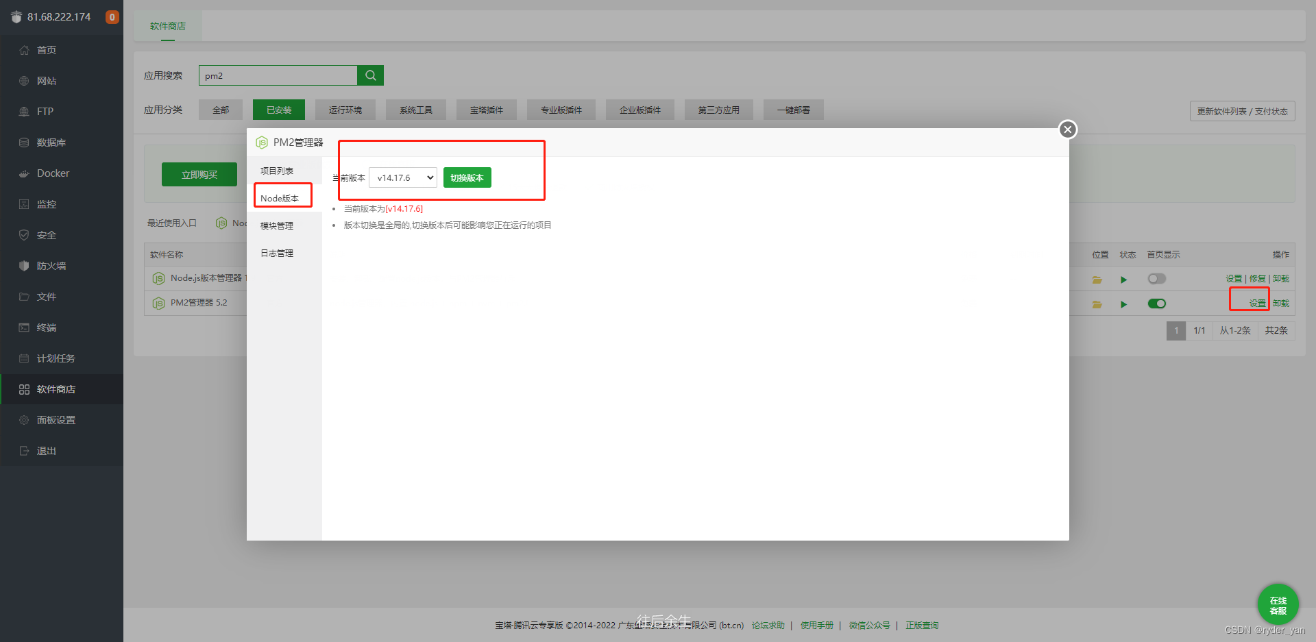Open the 计划任务 scheduled tasks sidebar item
The width and height of the screenshot is (1316, 642).
(62, 358)
